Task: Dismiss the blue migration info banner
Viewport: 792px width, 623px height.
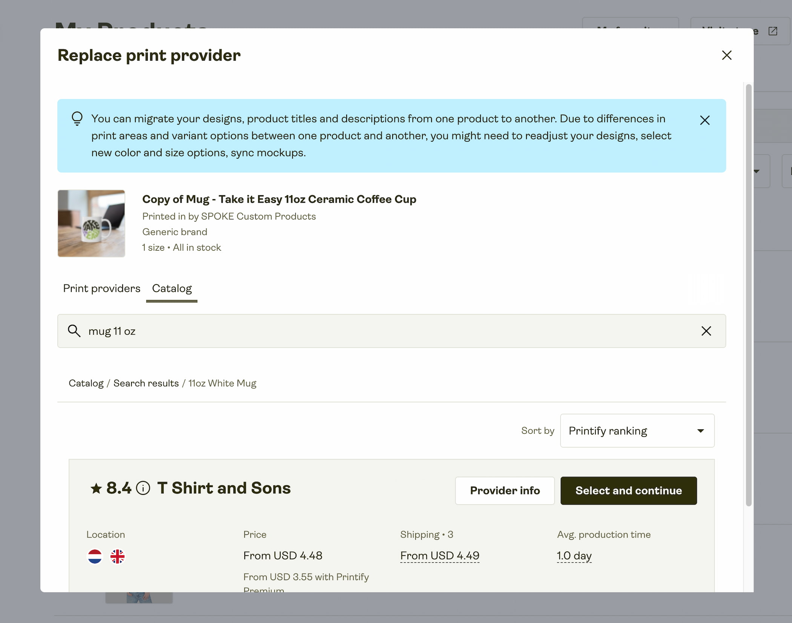Action: point(705,120)
